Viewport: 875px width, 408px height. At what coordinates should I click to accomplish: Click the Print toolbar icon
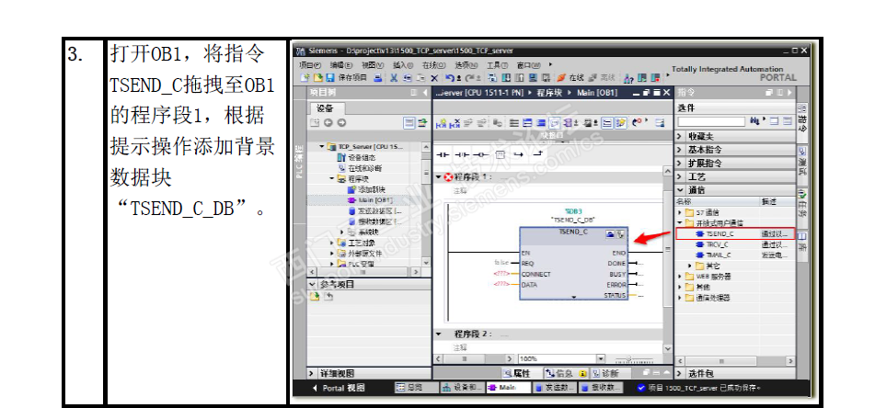pyautogui.click(x=378, y=77)
